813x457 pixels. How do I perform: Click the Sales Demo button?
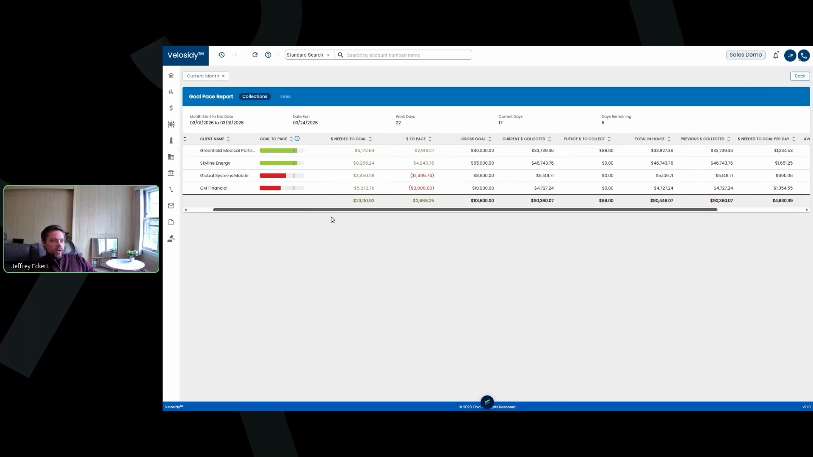click(745, 55)
